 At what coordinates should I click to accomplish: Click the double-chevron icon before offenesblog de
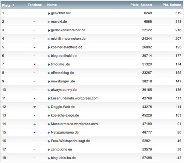(49, 73)
